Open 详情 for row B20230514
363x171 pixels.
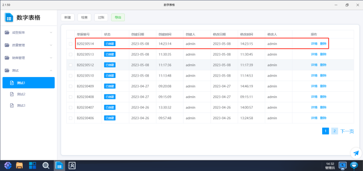pyautogui.click(x=314, y=44)
